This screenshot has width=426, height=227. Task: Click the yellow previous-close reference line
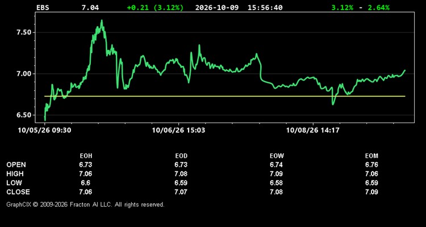[225, 96]
